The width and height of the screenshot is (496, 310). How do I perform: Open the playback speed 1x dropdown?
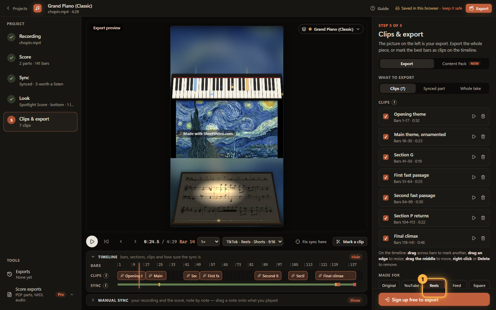(209, 242)
